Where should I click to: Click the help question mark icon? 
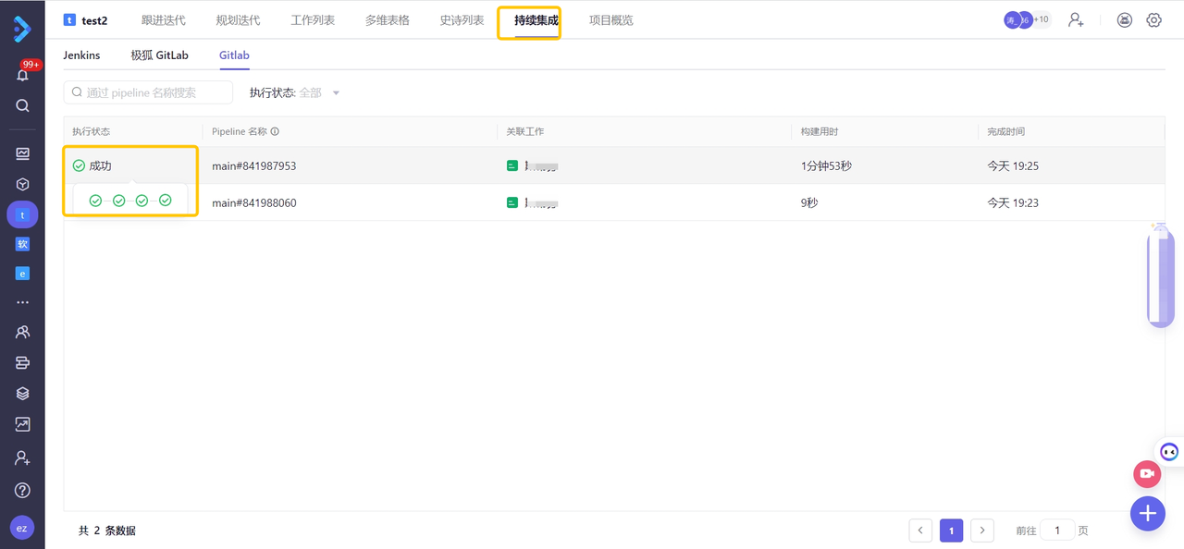[22, 490]
